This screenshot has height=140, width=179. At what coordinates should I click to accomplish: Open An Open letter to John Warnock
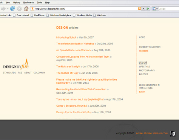coord(74,50)
